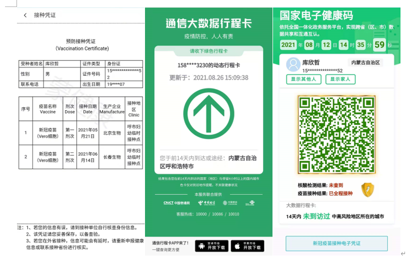
Task: Click the 158****3230的动态行程卡 text
Action: (x=208, y=65)
